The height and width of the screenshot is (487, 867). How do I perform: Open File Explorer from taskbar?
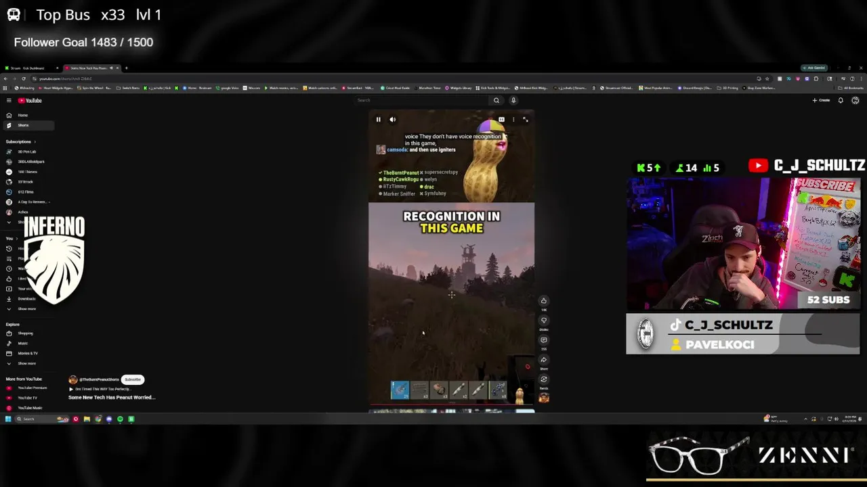(x=87, y=419)
